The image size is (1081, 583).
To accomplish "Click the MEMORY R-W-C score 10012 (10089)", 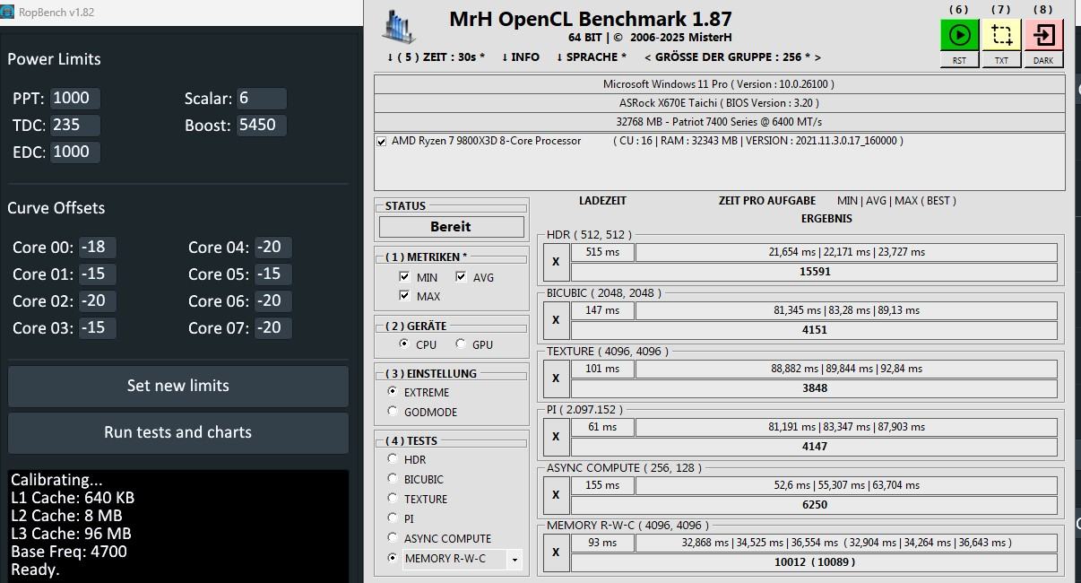I will 814,562.
